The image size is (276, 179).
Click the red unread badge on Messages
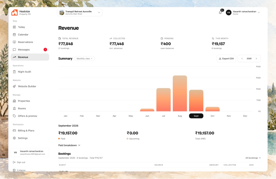pos(45,50)
